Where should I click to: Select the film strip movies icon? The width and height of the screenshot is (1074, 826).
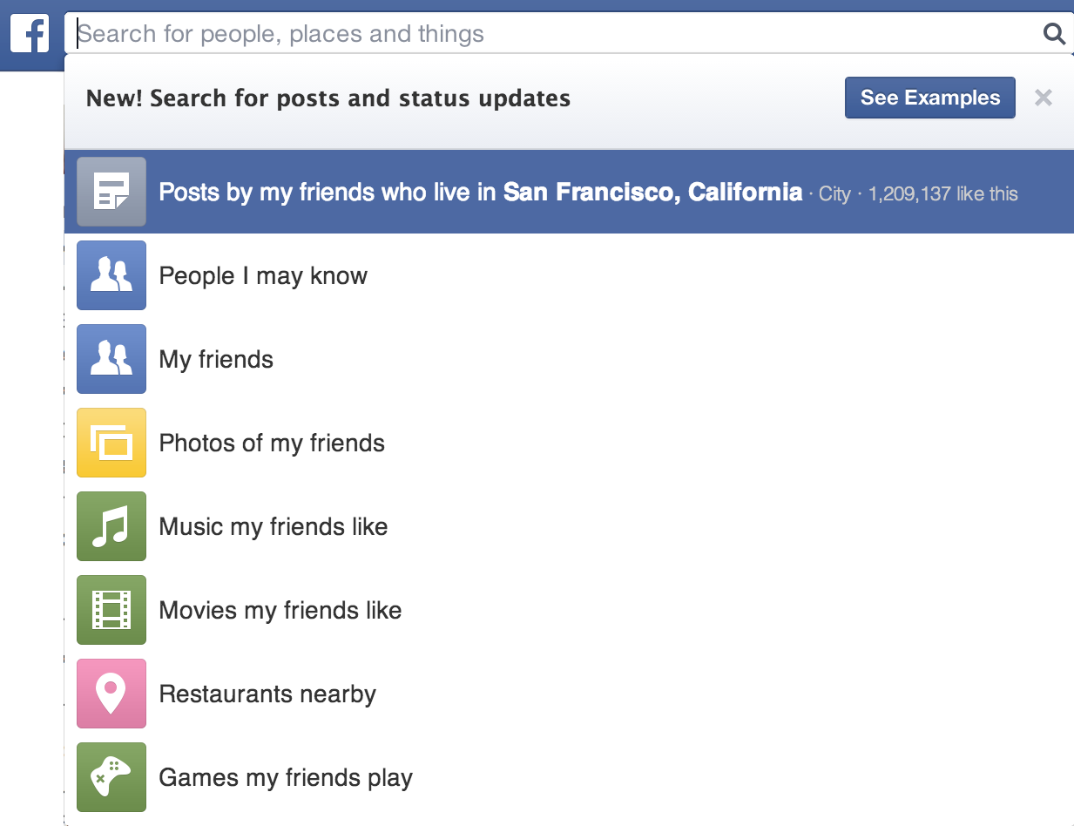[x=111, y=610]
